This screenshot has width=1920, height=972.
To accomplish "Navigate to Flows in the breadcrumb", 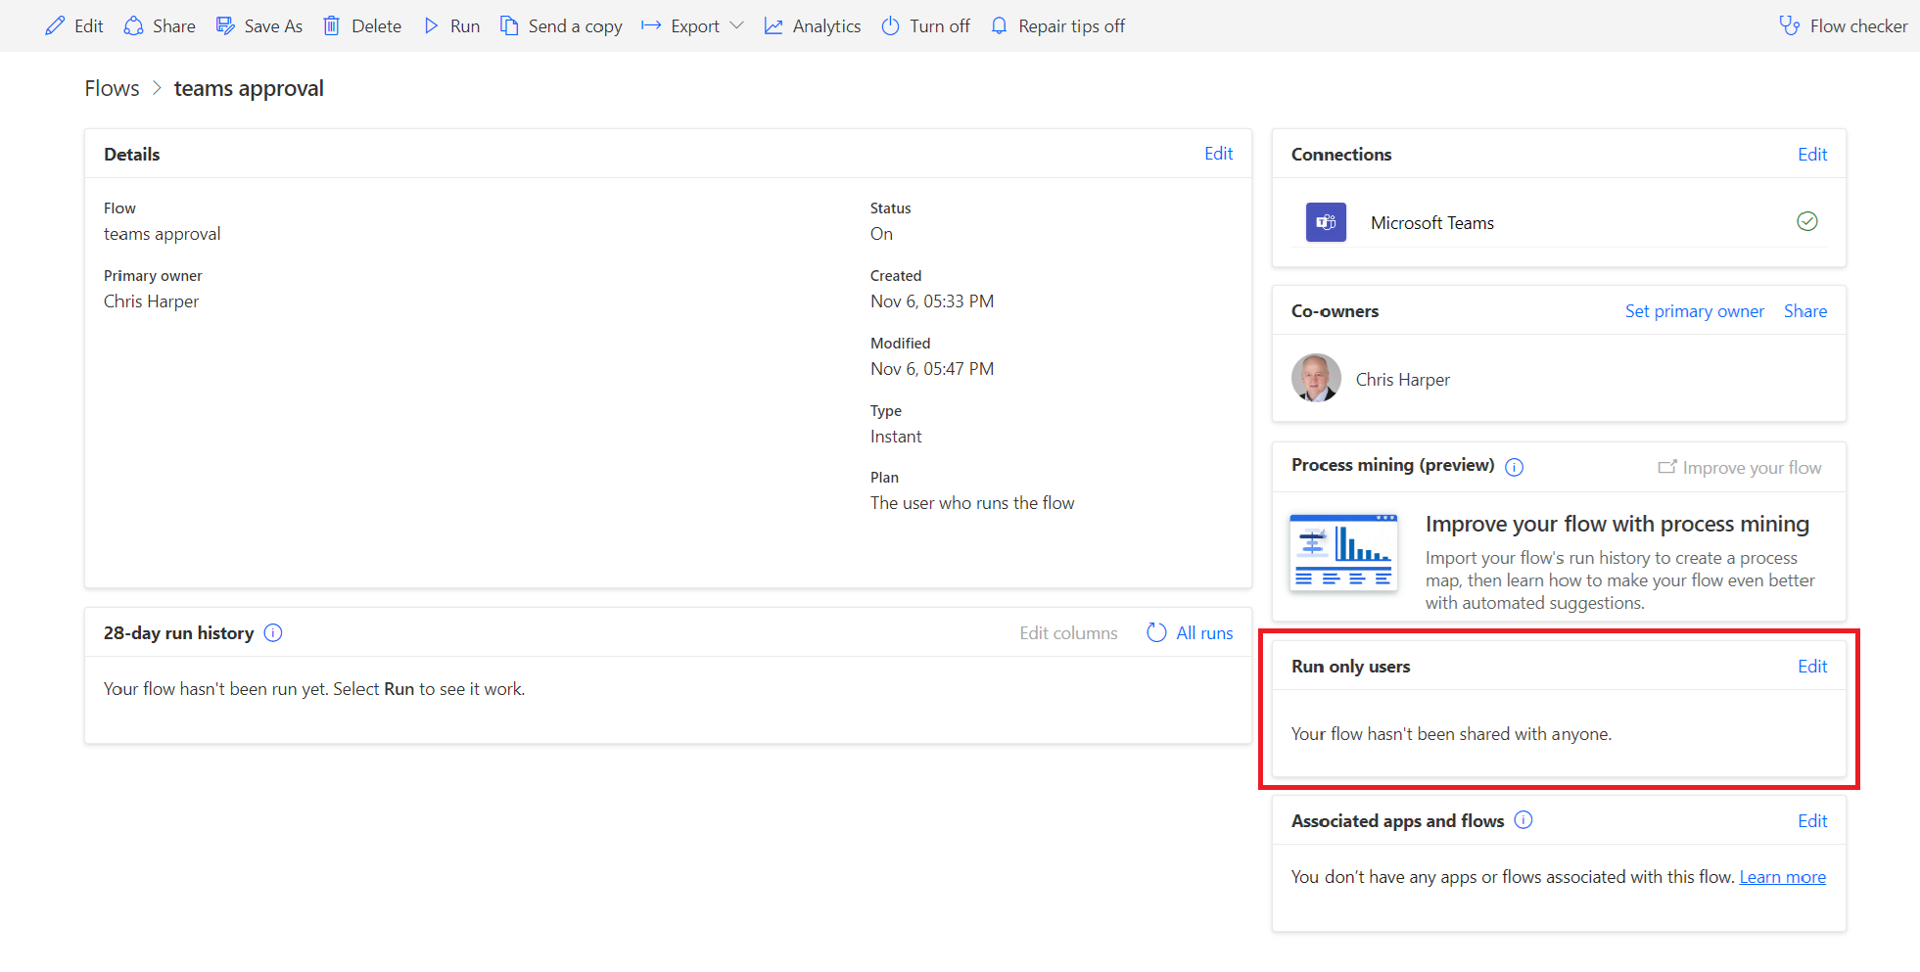I will pos(112,89).
